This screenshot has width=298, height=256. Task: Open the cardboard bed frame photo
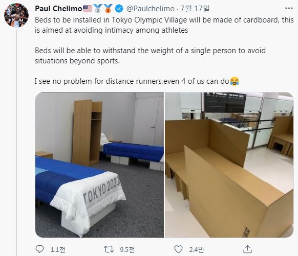point(229,165)
